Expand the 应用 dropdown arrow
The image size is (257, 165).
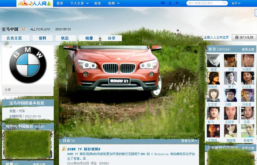[118, 4]
